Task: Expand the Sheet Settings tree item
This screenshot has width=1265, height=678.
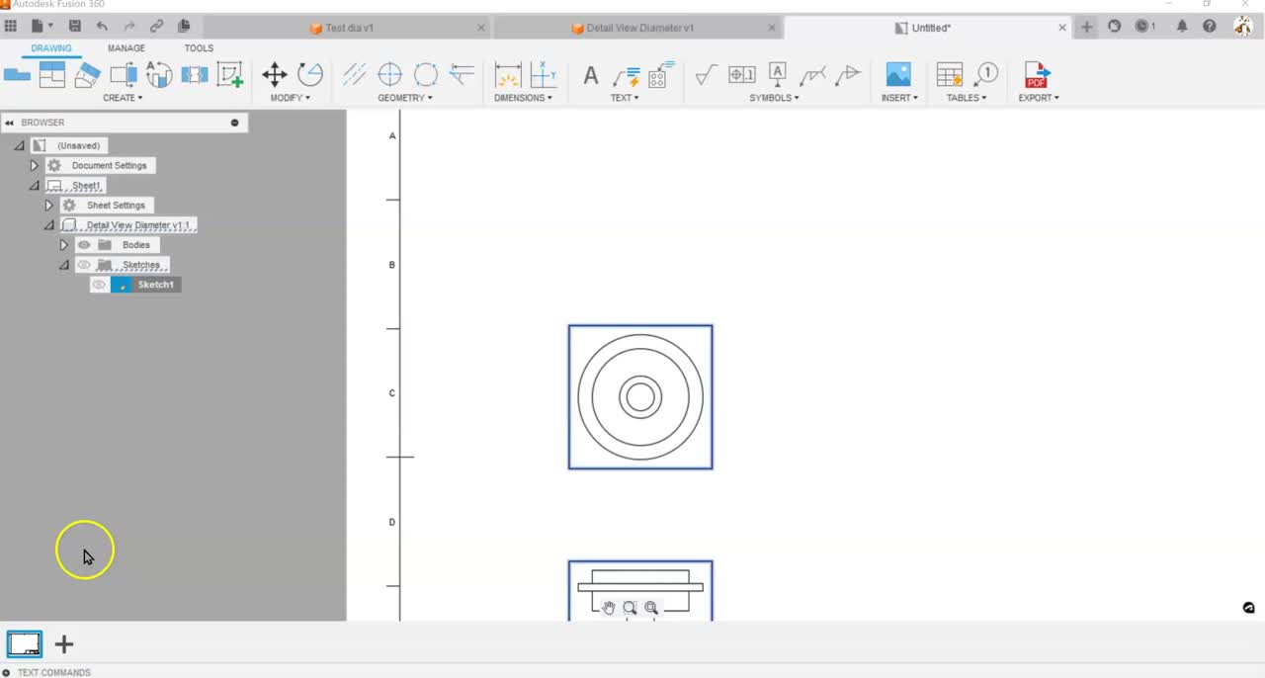Action: pos(48,205)
